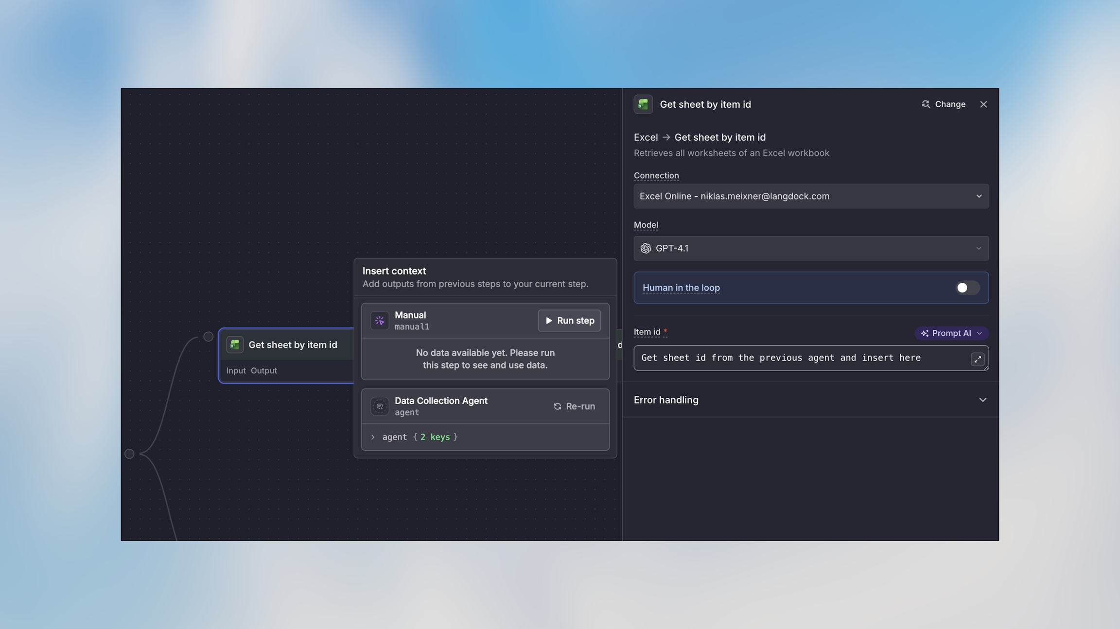
Task: Open the Prompt AI mode dropdown
Action: pyautogui.click(x=951, y=333)
